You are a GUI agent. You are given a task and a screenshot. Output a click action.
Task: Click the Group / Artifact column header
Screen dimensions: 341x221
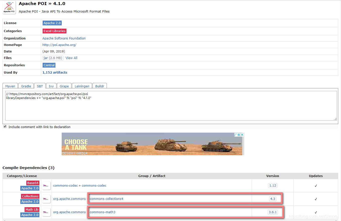pos(152,176)
